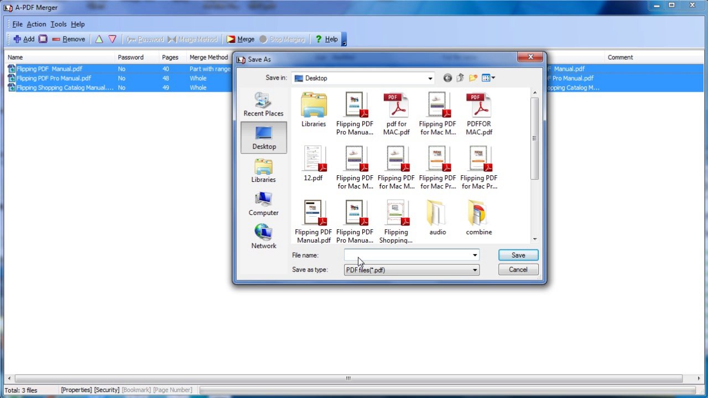Click the down arrow of the file list scrollbar
The image size is (708, 398).
(534, 239)
